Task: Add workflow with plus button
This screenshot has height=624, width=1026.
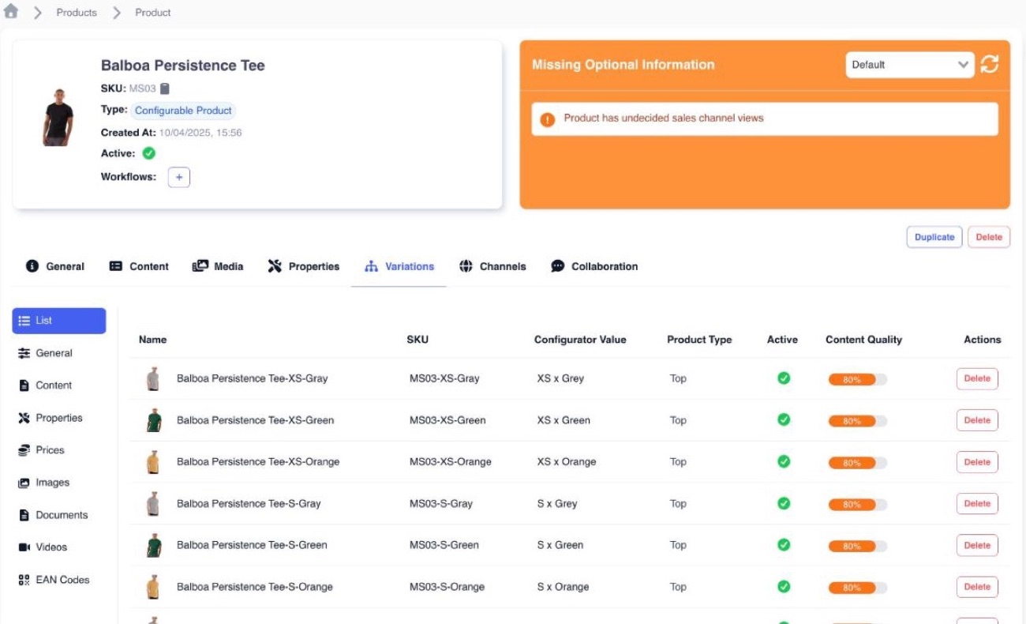Action: click(x=179, y=178)
